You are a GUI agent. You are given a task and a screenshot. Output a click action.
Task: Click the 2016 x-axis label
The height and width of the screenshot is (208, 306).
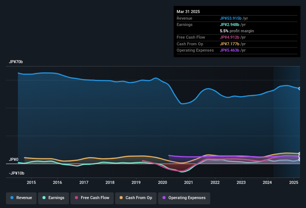pos(57,182)
